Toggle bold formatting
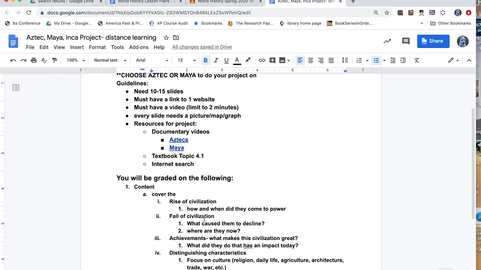This screenshot has height=270, width=481. (206, 60)
